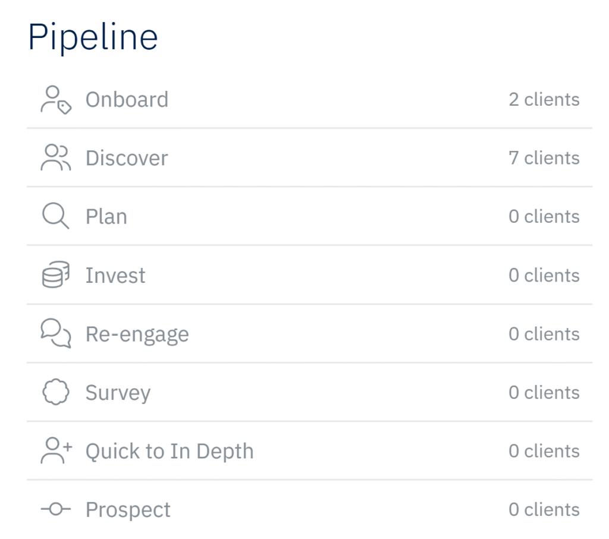Open the Onboard pipeline stage
This screenshot has height=539, width=609.
(127, 99)
